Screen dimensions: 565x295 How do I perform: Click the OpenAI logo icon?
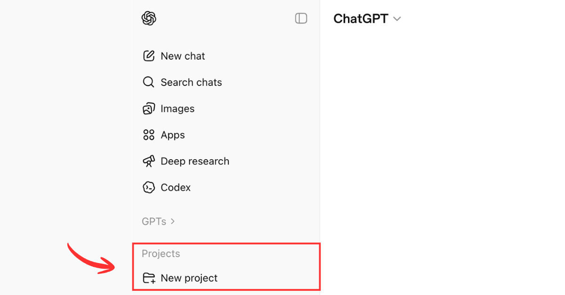(x=149, y=18)
